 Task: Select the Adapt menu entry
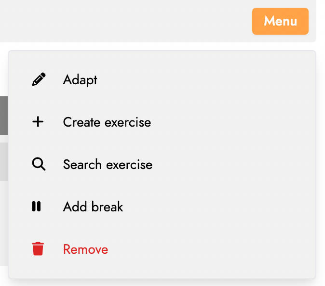click(162, 79)
